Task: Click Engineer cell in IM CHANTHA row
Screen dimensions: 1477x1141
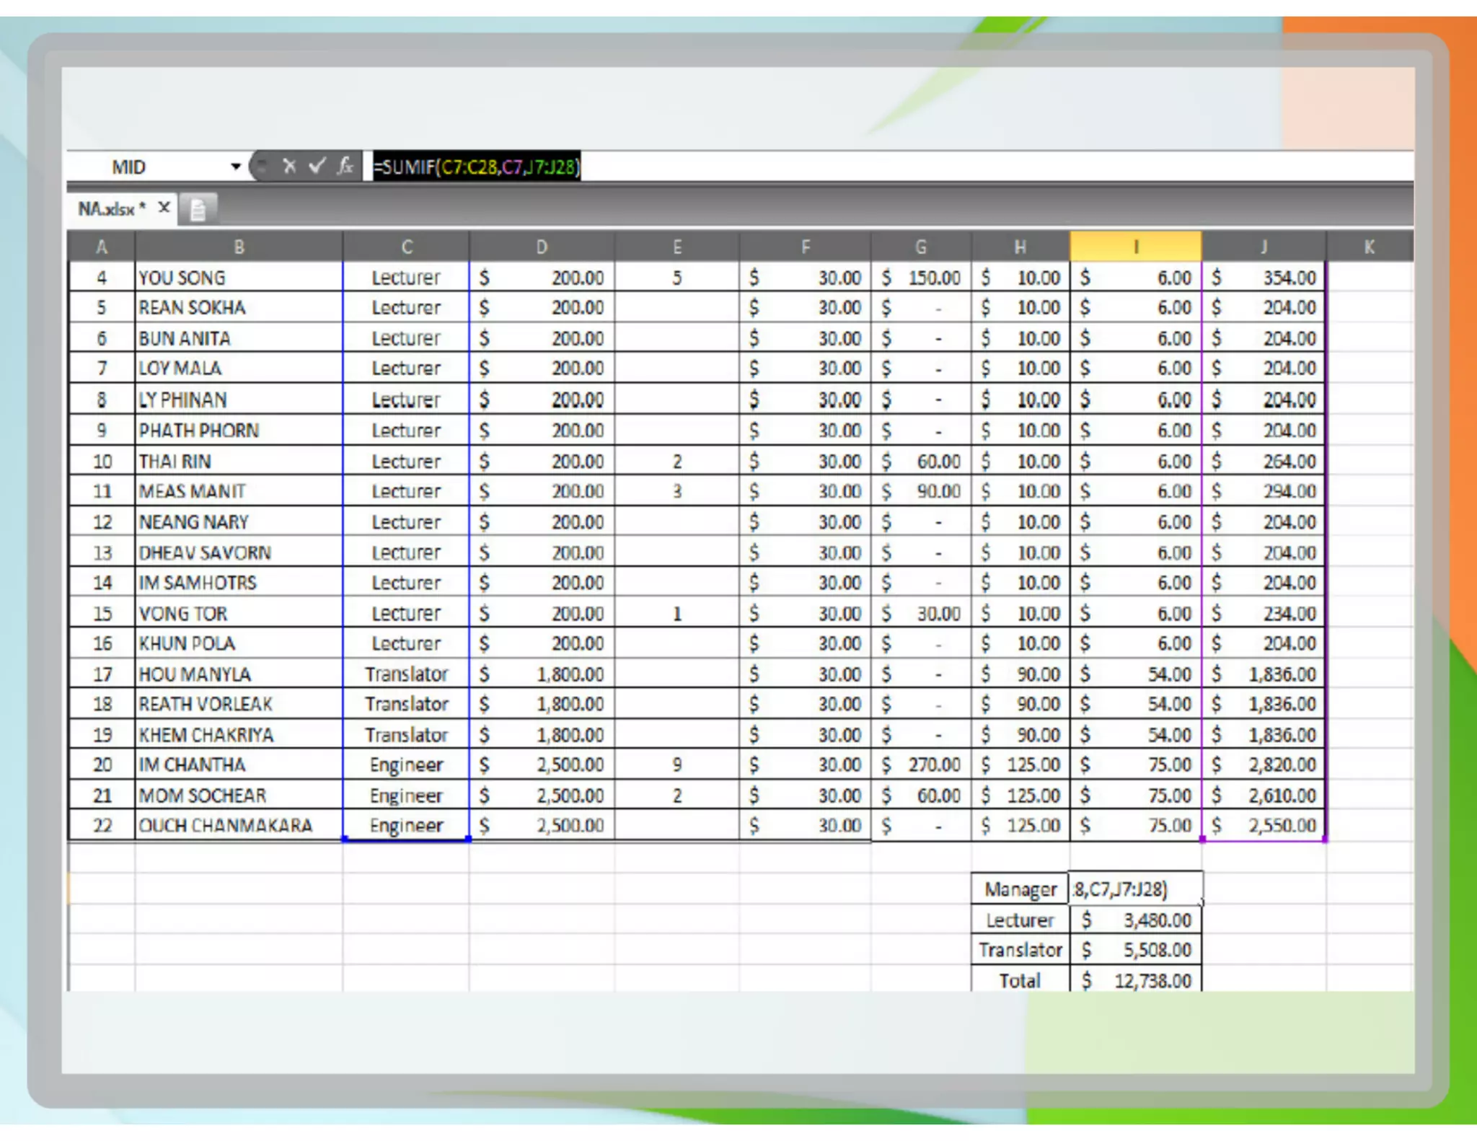Action: (x=407, y=765)
